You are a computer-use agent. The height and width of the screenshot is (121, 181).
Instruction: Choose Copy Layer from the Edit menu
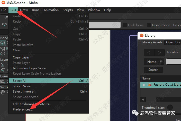coord(49,57)
